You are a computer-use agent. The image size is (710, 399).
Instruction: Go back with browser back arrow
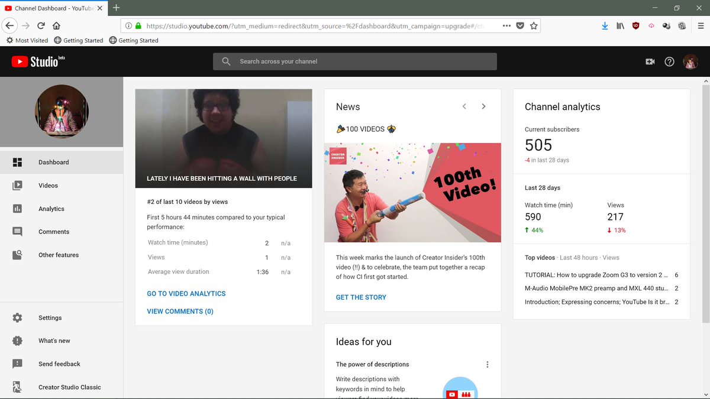9,25
